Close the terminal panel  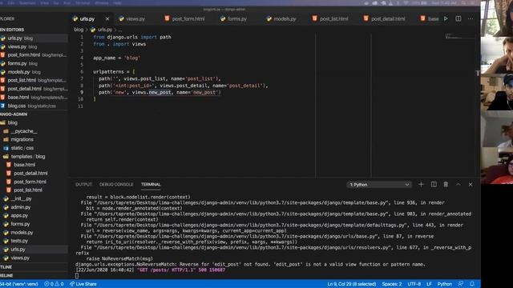pyautogui.click(x=471, y=185)
